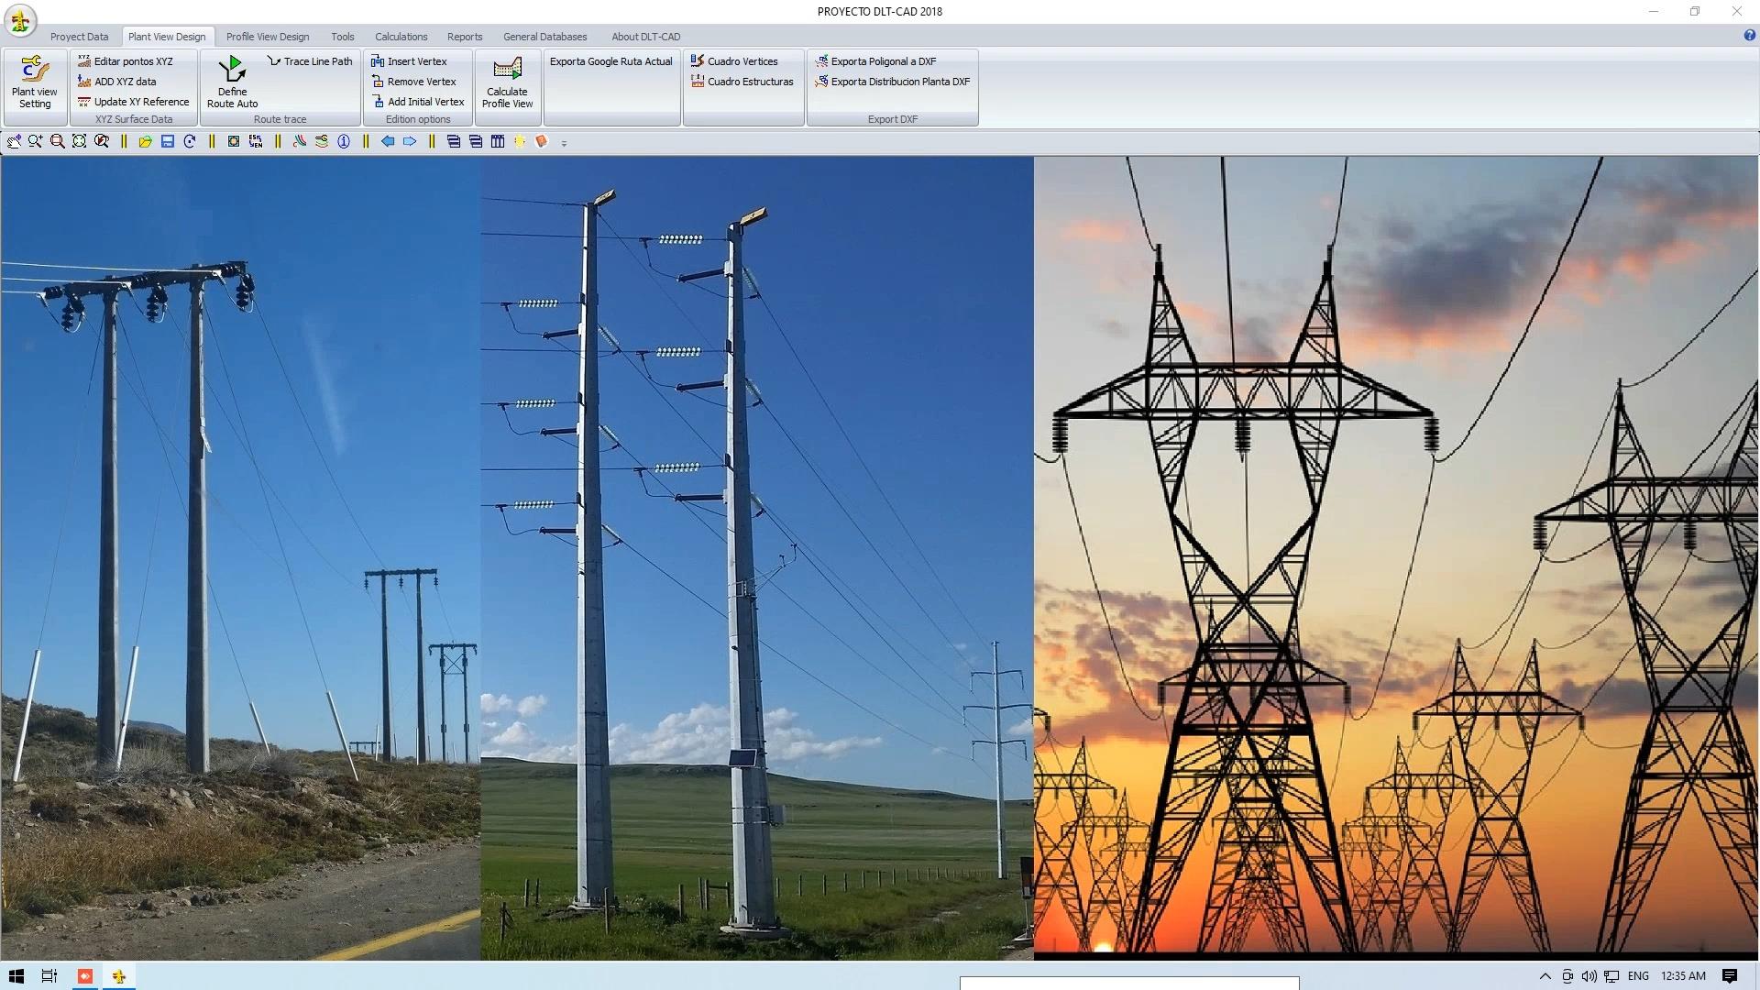
Task: Toggle ES/EN language switch icon
Action: (x=256, y=141)
